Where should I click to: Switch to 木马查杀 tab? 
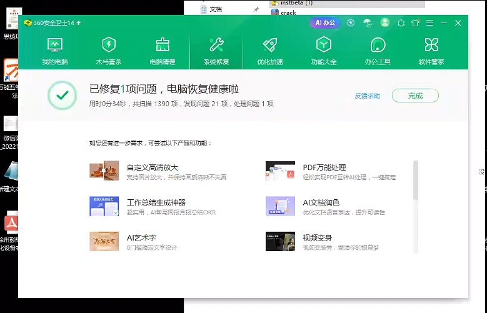tap(109, 51)
